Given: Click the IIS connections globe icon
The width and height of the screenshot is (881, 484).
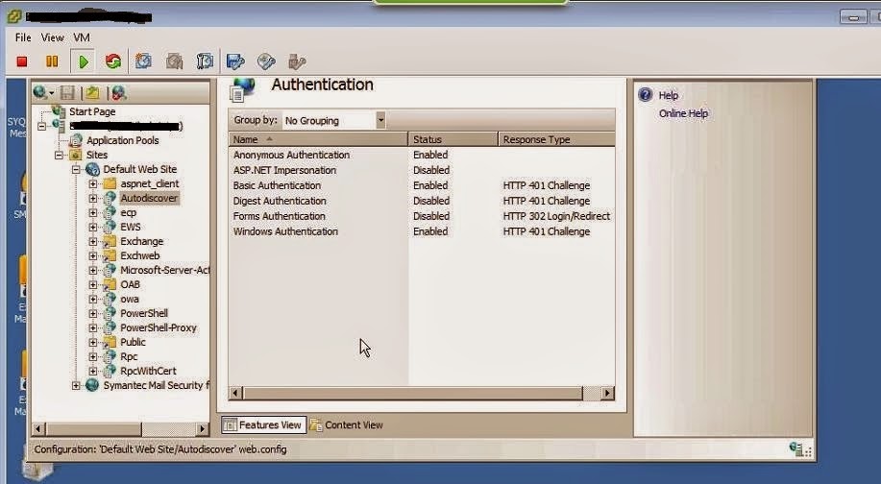Looking at the screenshot, I should 40,92.
